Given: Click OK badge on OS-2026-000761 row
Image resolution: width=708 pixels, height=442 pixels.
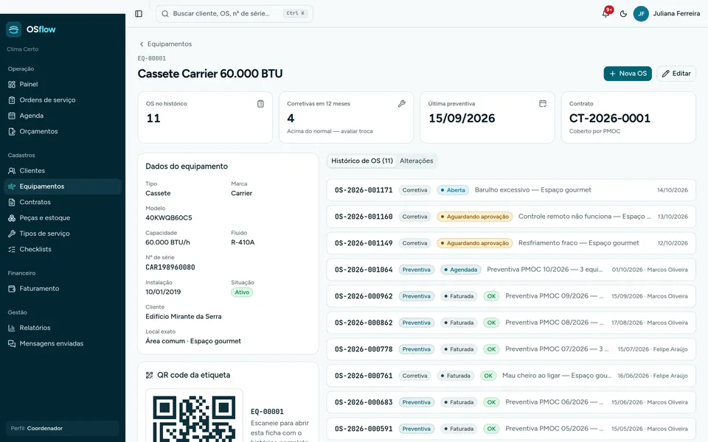Looking at the screenshot, I should [x=488, y=376].
